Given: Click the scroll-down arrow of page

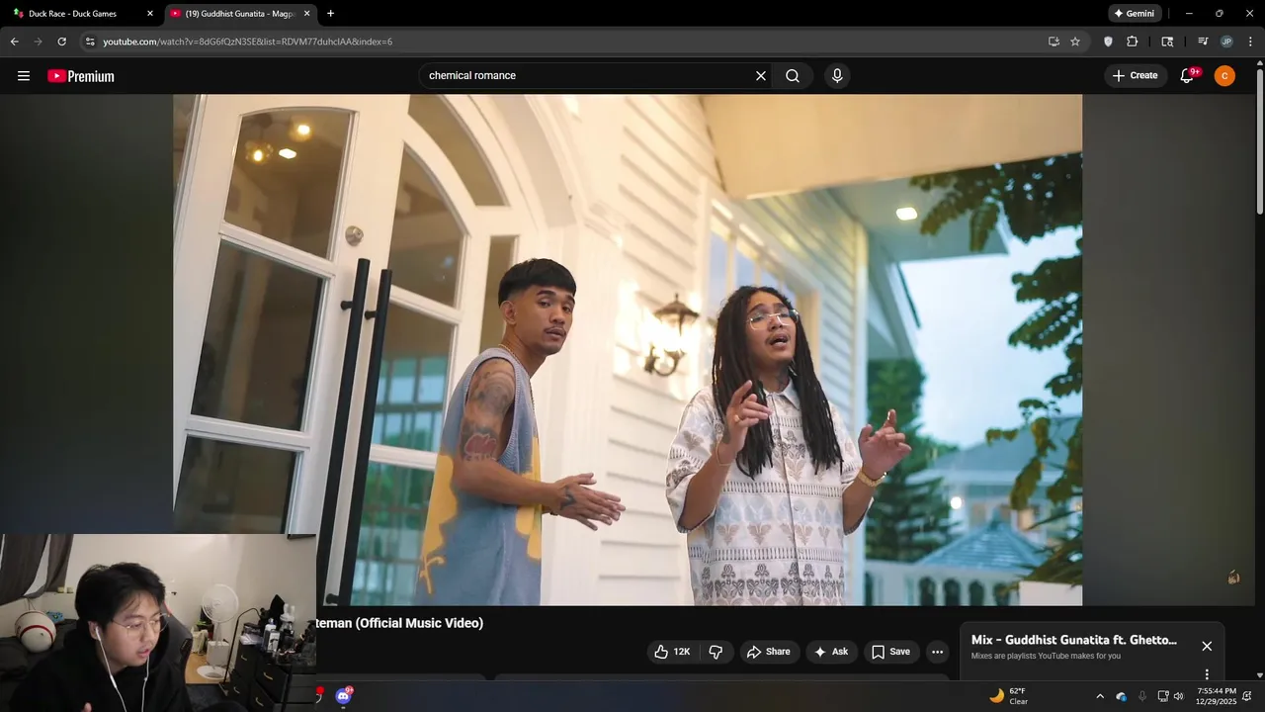Looking at the screenshot, I should coord(1260,675).
